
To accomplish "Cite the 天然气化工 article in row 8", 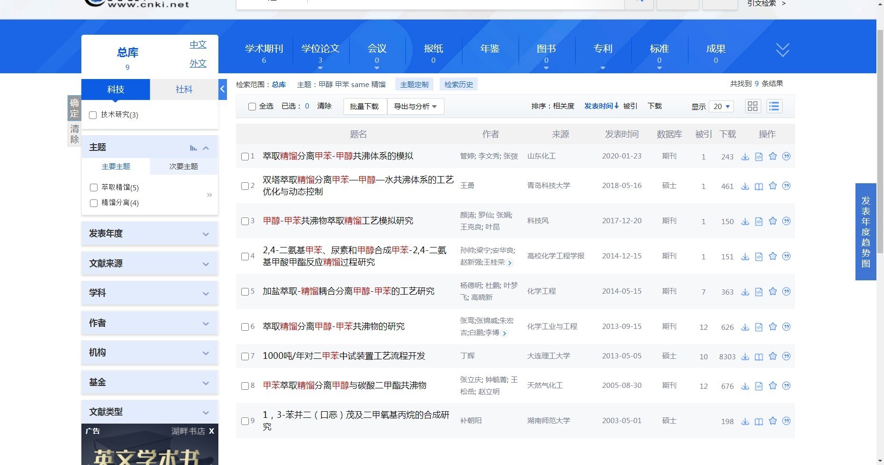I will (786, 386).
